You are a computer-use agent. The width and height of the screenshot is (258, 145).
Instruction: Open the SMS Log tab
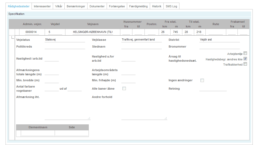(171, 6)
